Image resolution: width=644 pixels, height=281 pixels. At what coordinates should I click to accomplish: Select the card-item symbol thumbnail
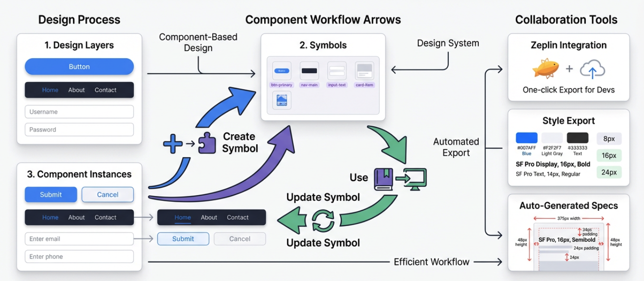pos(364,71)
